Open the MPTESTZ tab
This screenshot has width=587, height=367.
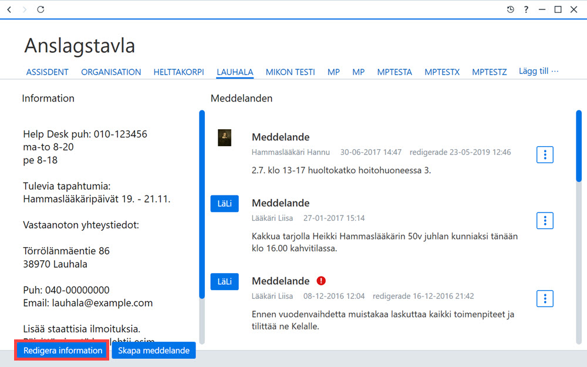(x=490, y=72)
